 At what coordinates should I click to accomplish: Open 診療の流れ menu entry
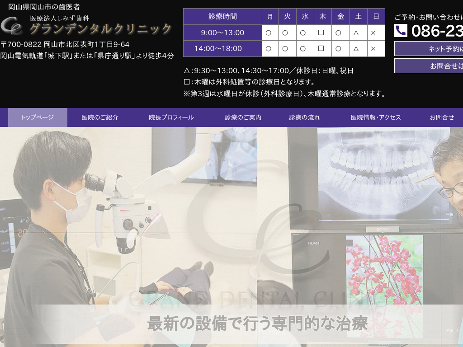coord(305,117)
